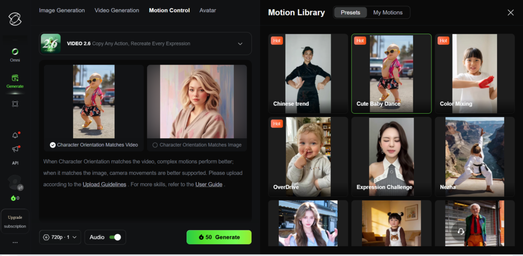Open the API sidebar entry
The height and width of the screenshot is (256, 523).
tap(15, 163)
